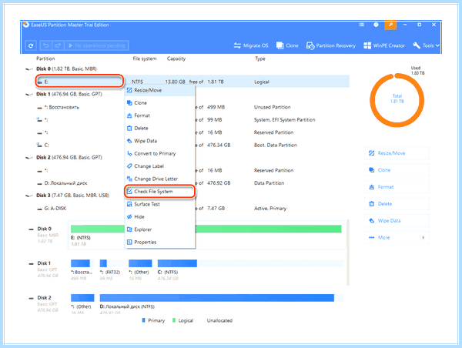
Task: Click 'Unused Partition' type cell
Action: [x=273, y=107]
